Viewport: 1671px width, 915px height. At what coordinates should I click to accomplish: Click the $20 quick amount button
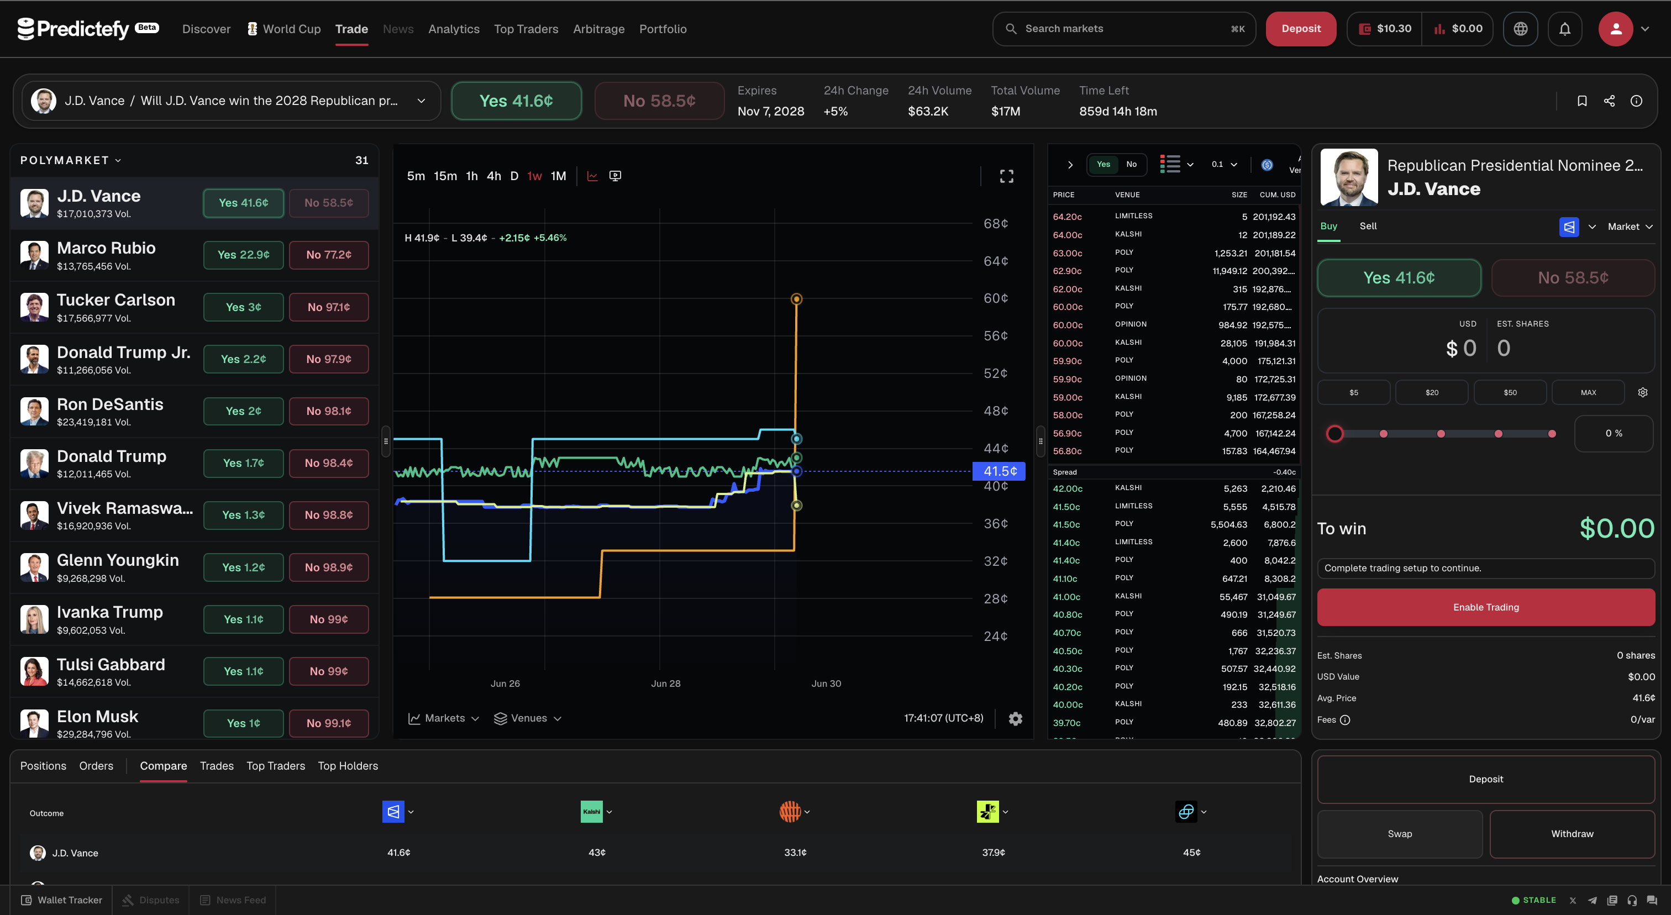[x=1432, y=392]
